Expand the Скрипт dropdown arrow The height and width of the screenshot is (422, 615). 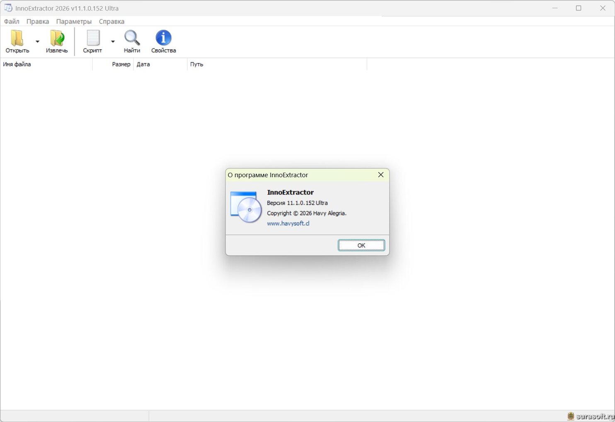113,41
